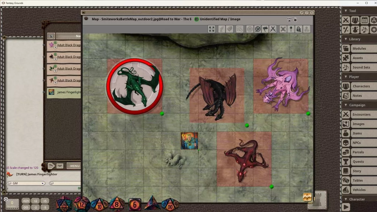The image size is (377, 212).
Task: Open the plus/minus Modifiers tool icon
Action: click(346, 29)
